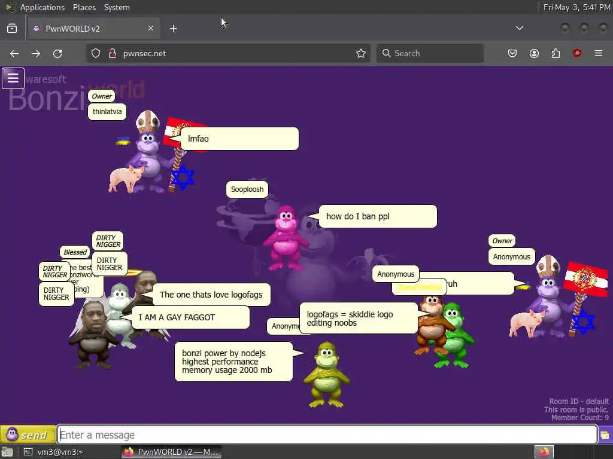This screenshot has width=613, height=459.
Task: Click the Enter a message input
Action: (x=327, y=434)
